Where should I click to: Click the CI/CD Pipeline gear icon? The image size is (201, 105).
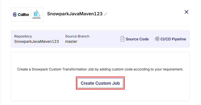click(x=157, y=39)
